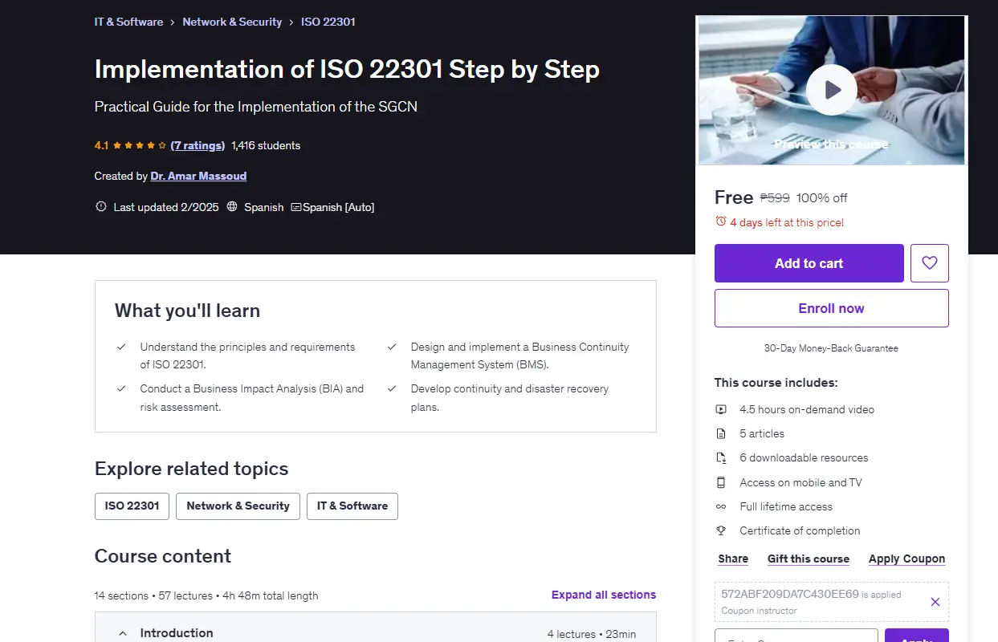Click '4.5 hours on-demand video' text
This screenshot has width=998, height=642.
point(807,409)
